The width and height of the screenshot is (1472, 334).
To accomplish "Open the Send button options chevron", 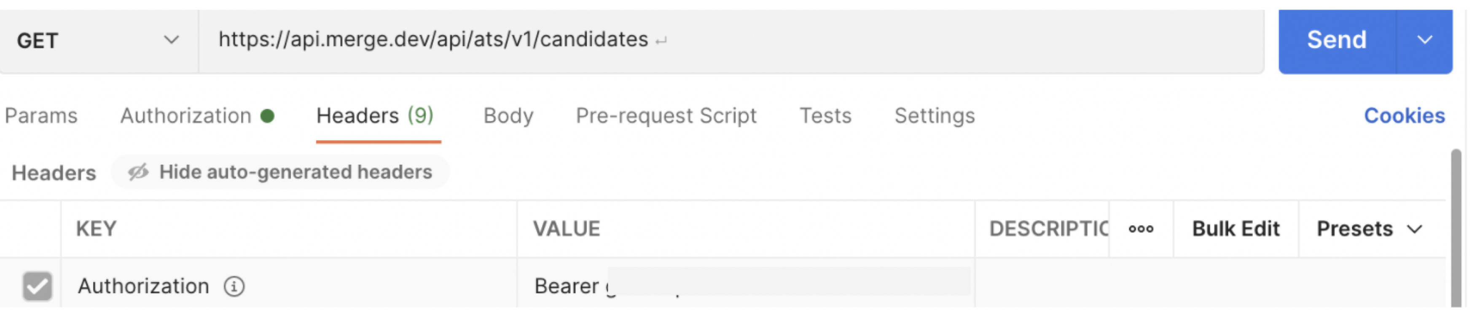I will click(1425, 40).
